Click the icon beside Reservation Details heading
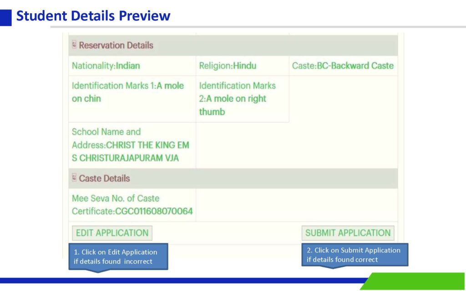This screenshot has width=466, height=291. pos(74,45)
